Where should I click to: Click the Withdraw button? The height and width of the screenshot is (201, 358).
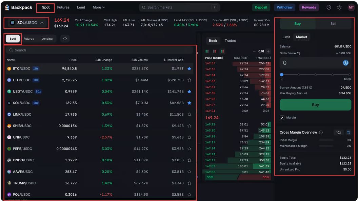pyautogui.click(x=284, y=7)
